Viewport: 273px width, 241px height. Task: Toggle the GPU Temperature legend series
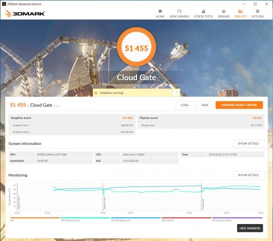click(x=136, y=219)
